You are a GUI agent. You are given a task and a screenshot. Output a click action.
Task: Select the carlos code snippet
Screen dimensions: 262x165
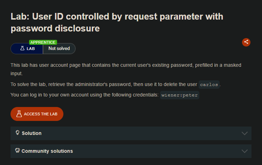coord(209,85)
